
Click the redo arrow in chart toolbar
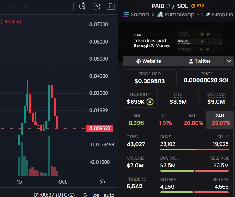point(26,6)
